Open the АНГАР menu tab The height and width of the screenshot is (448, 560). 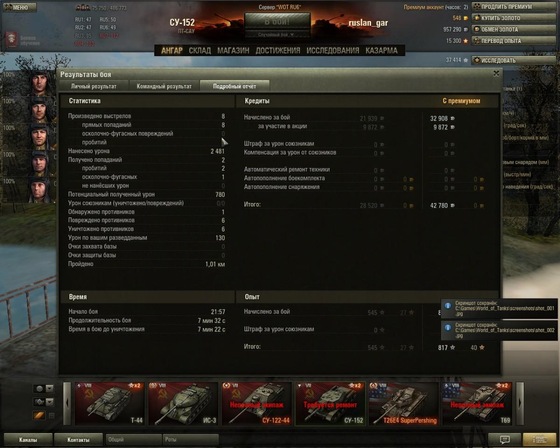click(x=172, y=50)
